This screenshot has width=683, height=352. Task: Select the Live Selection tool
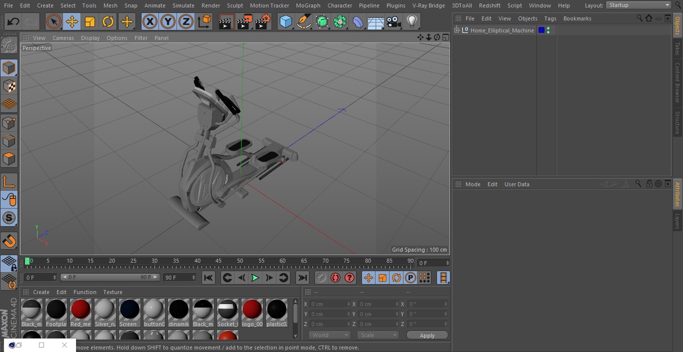coord(53,21)
